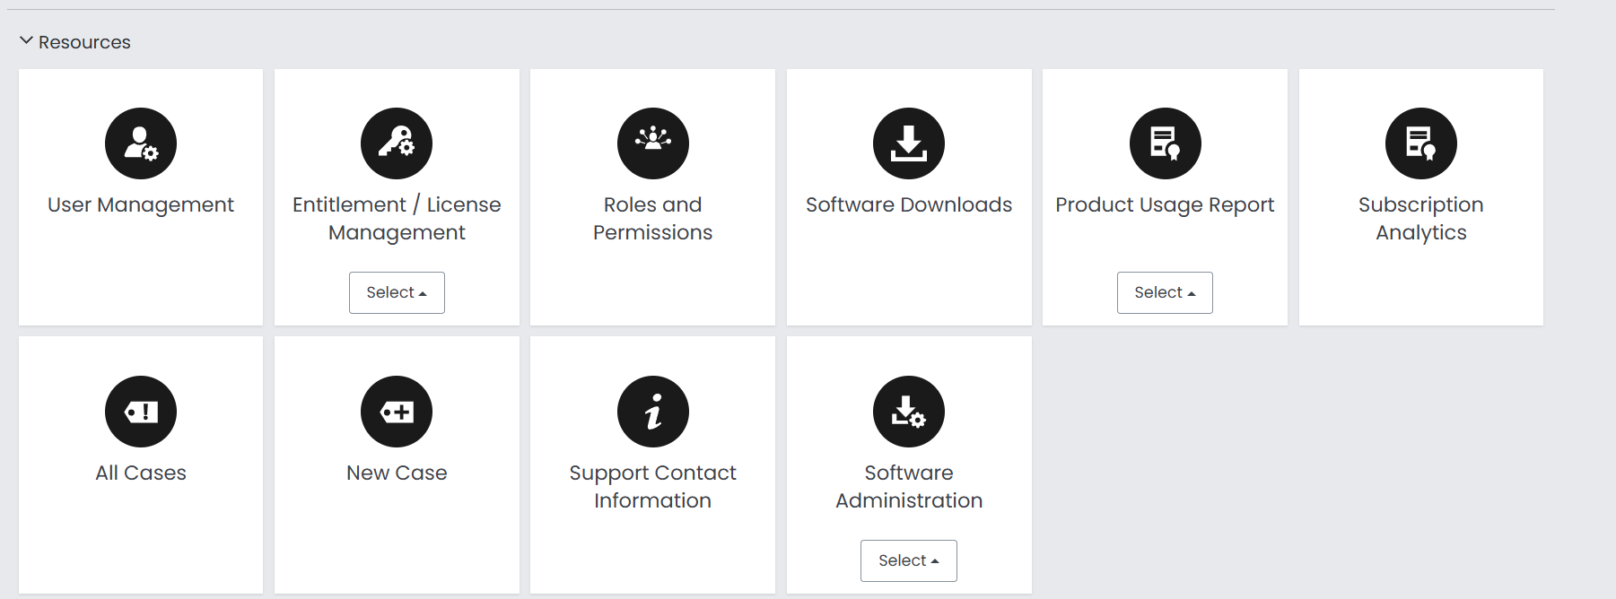This screenshot has width=1616, height=599.
Task: Open the Roles and Permissions icon
Action: 652,143
